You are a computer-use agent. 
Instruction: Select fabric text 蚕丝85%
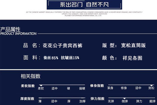[x=51, y=58]
